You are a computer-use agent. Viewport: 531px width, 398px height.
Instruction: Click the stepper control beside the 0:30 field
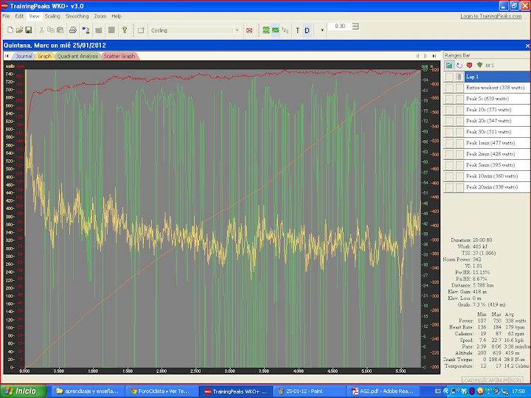tap(355, 27)
